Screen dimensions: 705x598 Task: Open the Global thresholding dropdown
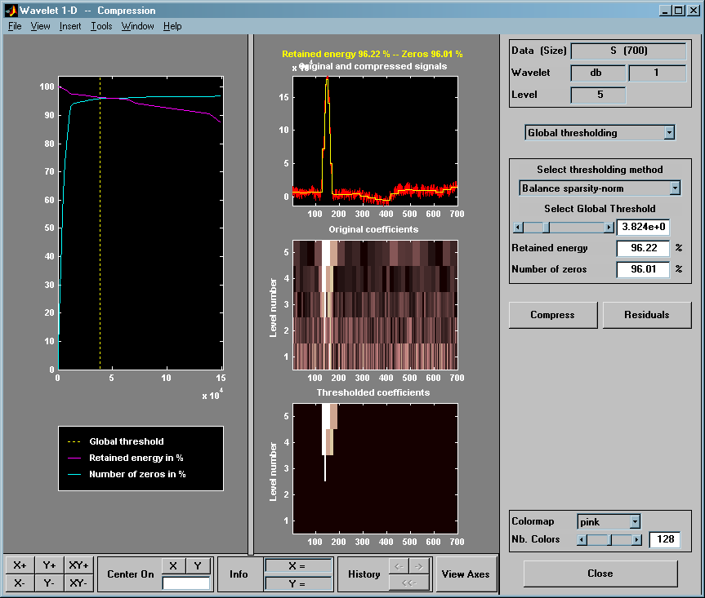click(600, 132)
